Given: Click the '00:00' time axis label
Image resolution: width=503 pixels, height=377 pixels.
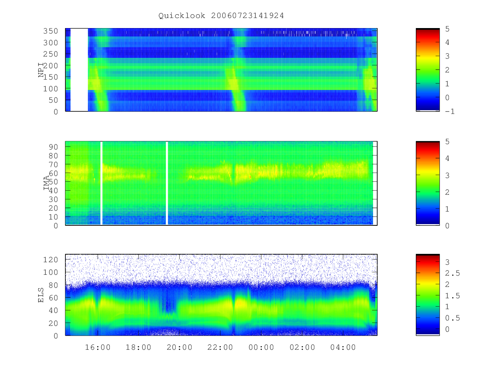Looking at the screenshot, I should click(261, 347).
